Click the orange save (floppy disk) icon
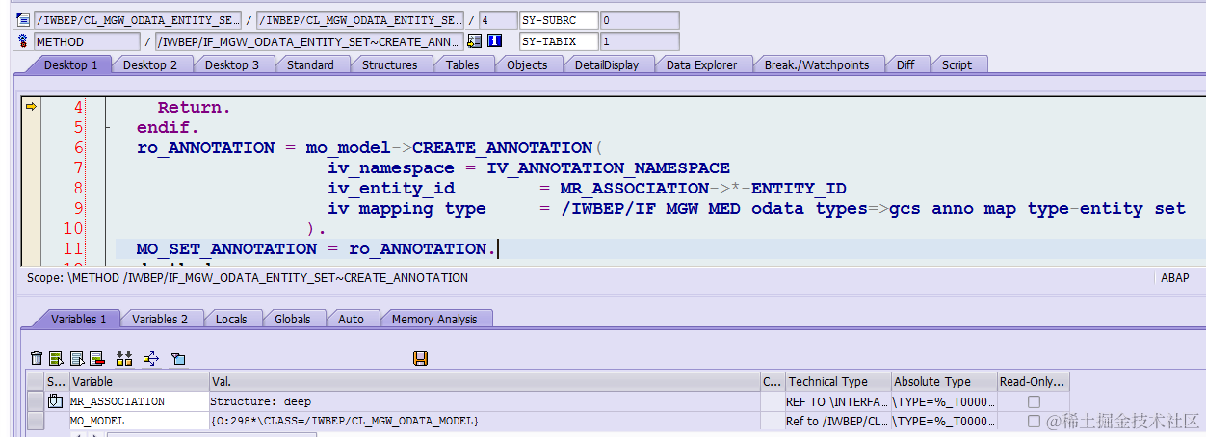This screenshot has height=437, width=1206. pos(420,359)
